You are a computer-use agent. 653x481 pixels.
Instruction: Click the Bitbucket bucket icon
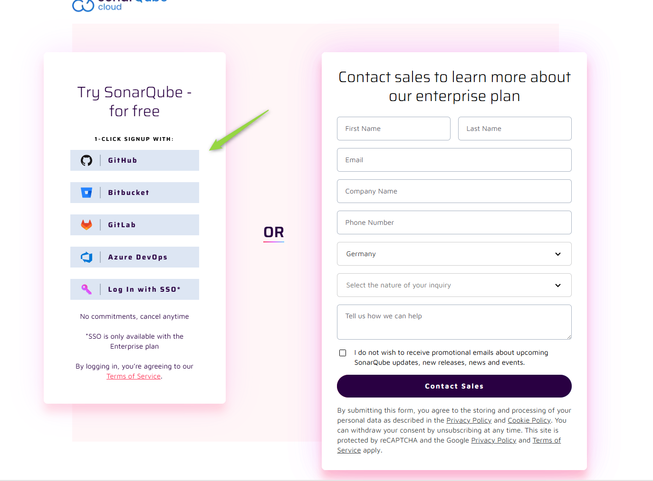click(x=86, y=193)
